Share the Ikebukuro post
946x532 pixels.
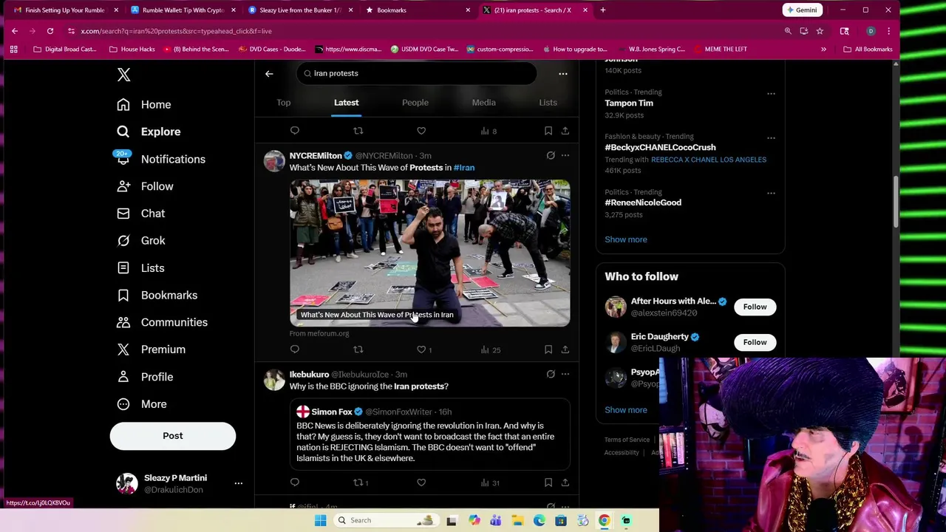565,482
